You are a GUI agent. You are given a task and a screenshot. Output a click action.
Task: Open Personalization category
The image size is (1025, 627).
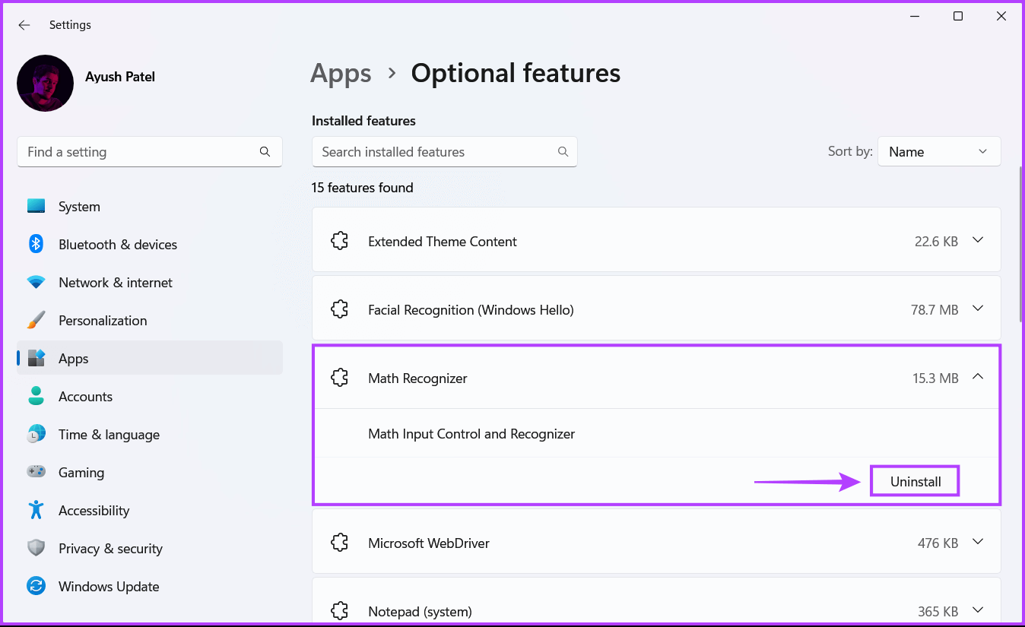tap(150, 321)
